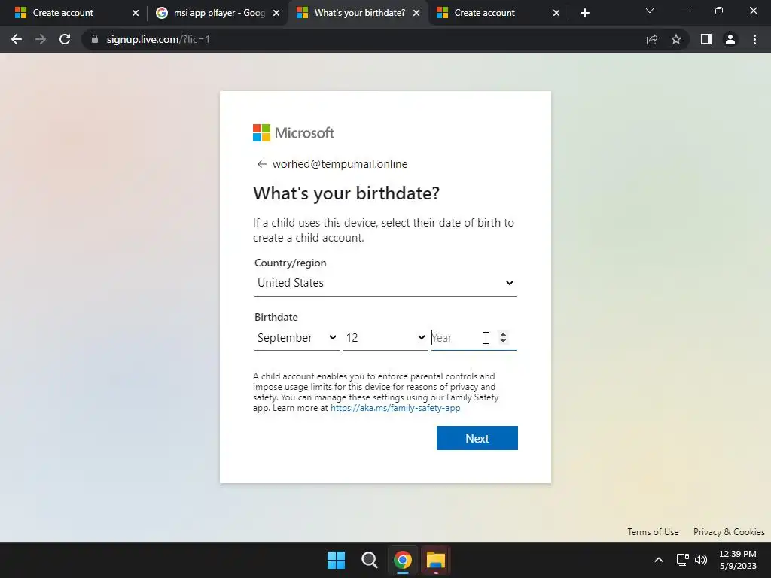Click the lock icon in address bar
This screenshot has height=578, width=771.
click(95, 39)
